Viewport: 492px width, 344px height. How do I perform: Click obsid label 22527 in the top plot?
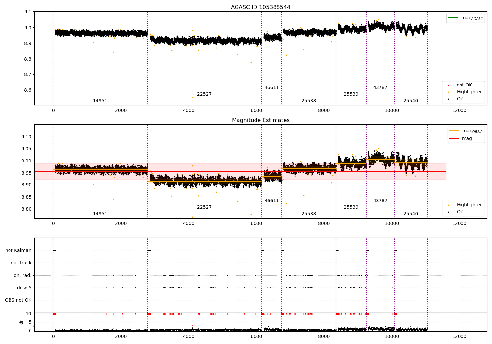(x=204, y=94)
